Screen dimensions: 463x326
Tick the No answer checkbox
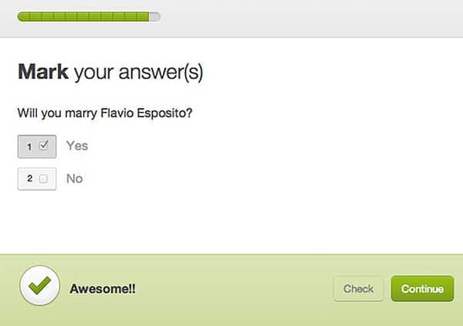[43, 178]
